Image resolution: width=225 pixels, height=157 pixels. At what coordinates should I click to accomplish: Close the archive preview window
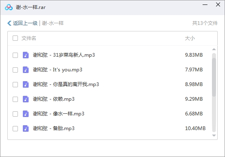click(x=218, y=4)
